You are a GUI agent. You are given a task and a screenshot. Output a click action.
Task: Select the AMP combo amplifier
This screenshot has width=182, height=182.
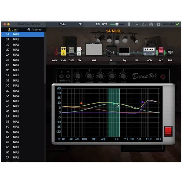[x=94, y=49]
